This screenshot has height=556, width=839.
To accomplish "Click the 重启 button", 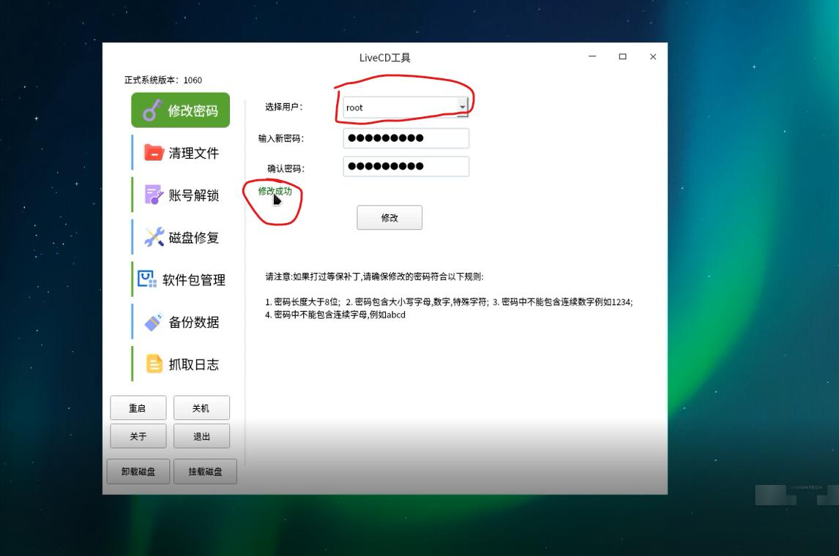I will click(138, 407).
